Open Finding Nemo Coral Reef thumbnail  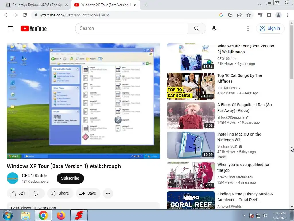coord(191,200)
